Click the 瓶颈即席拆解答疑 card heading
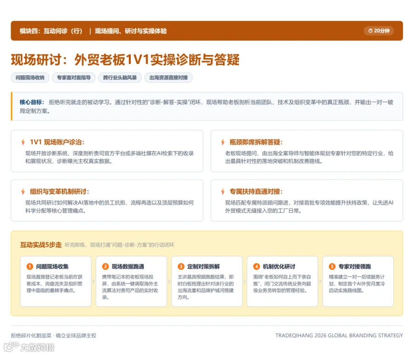This screenshot has width=414, height=355. pyautogui.click(x=256, y=142)
